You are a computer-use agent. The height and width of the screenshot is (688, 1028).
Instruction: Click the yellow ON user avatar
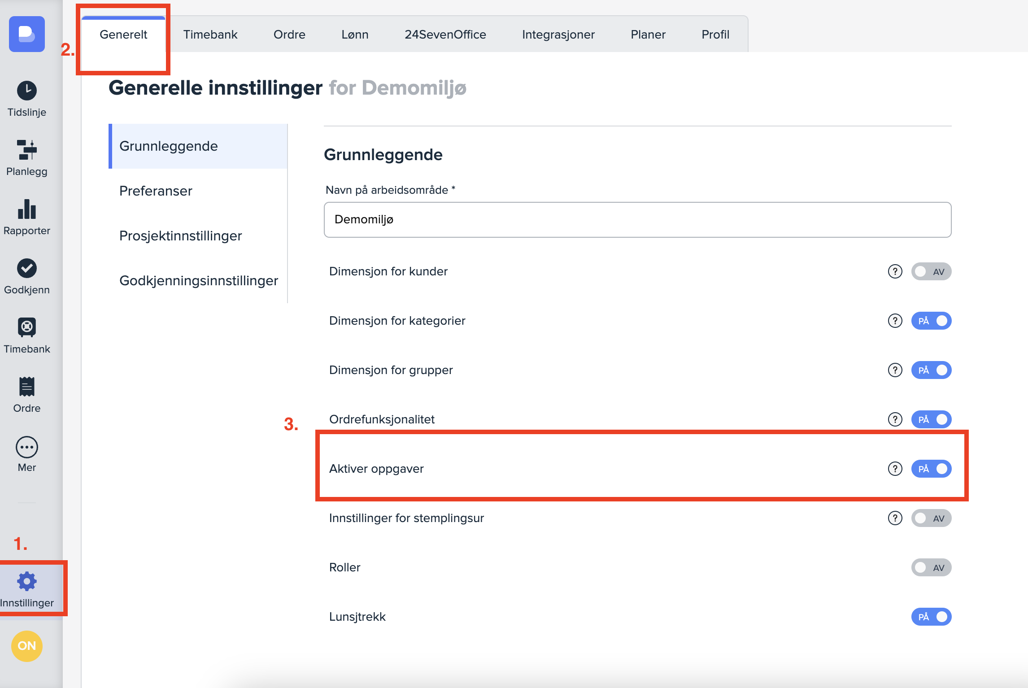[27, 646]
